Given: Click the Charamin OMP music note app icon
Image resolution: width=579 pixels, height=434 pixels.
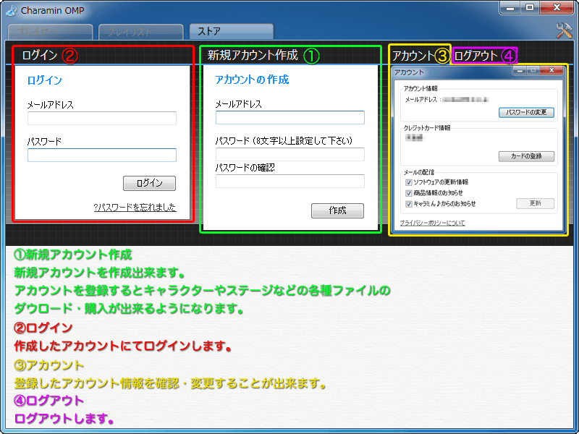Looking at the screenshot, I should 11,10.
